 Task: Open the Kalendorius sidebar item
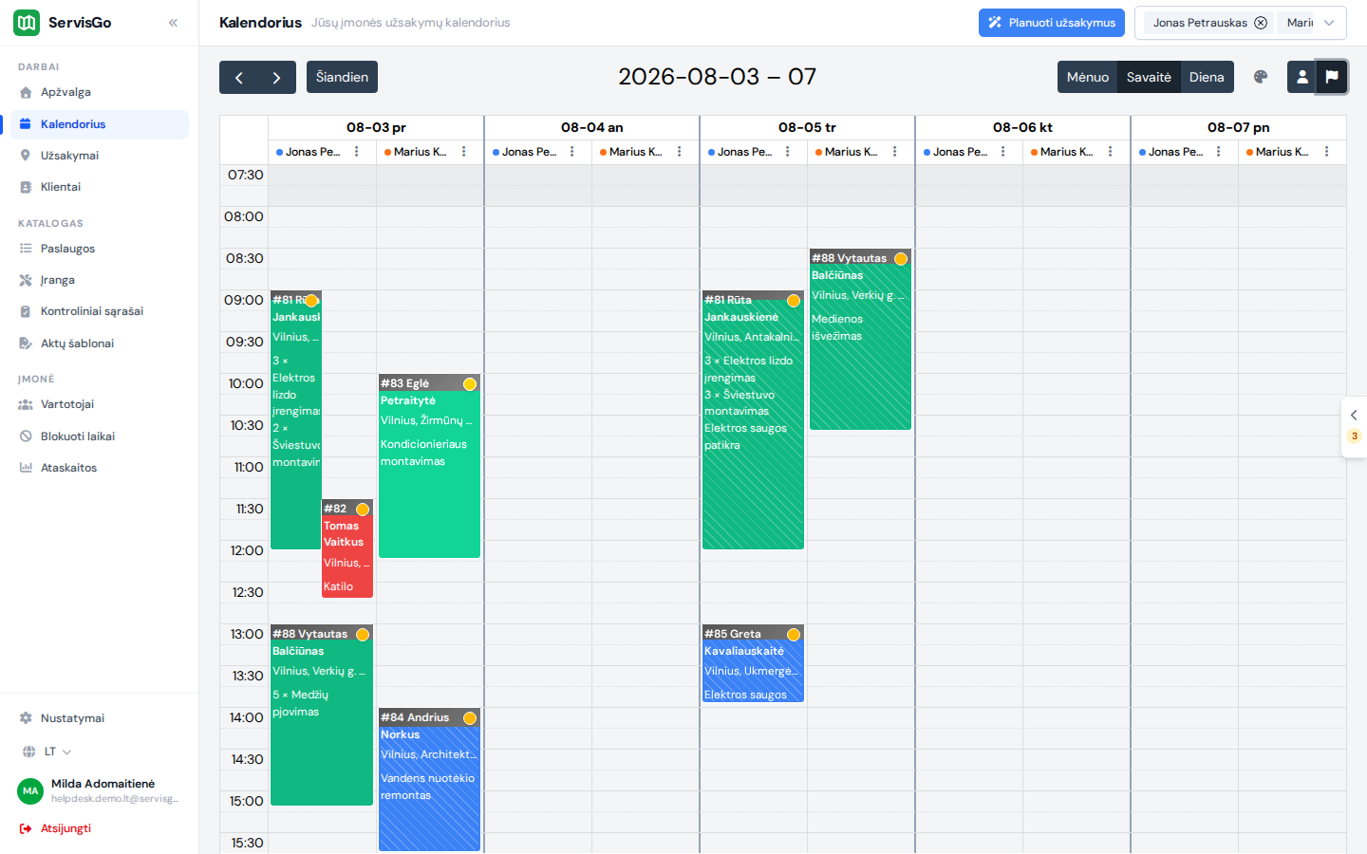[x=100, y=124]
